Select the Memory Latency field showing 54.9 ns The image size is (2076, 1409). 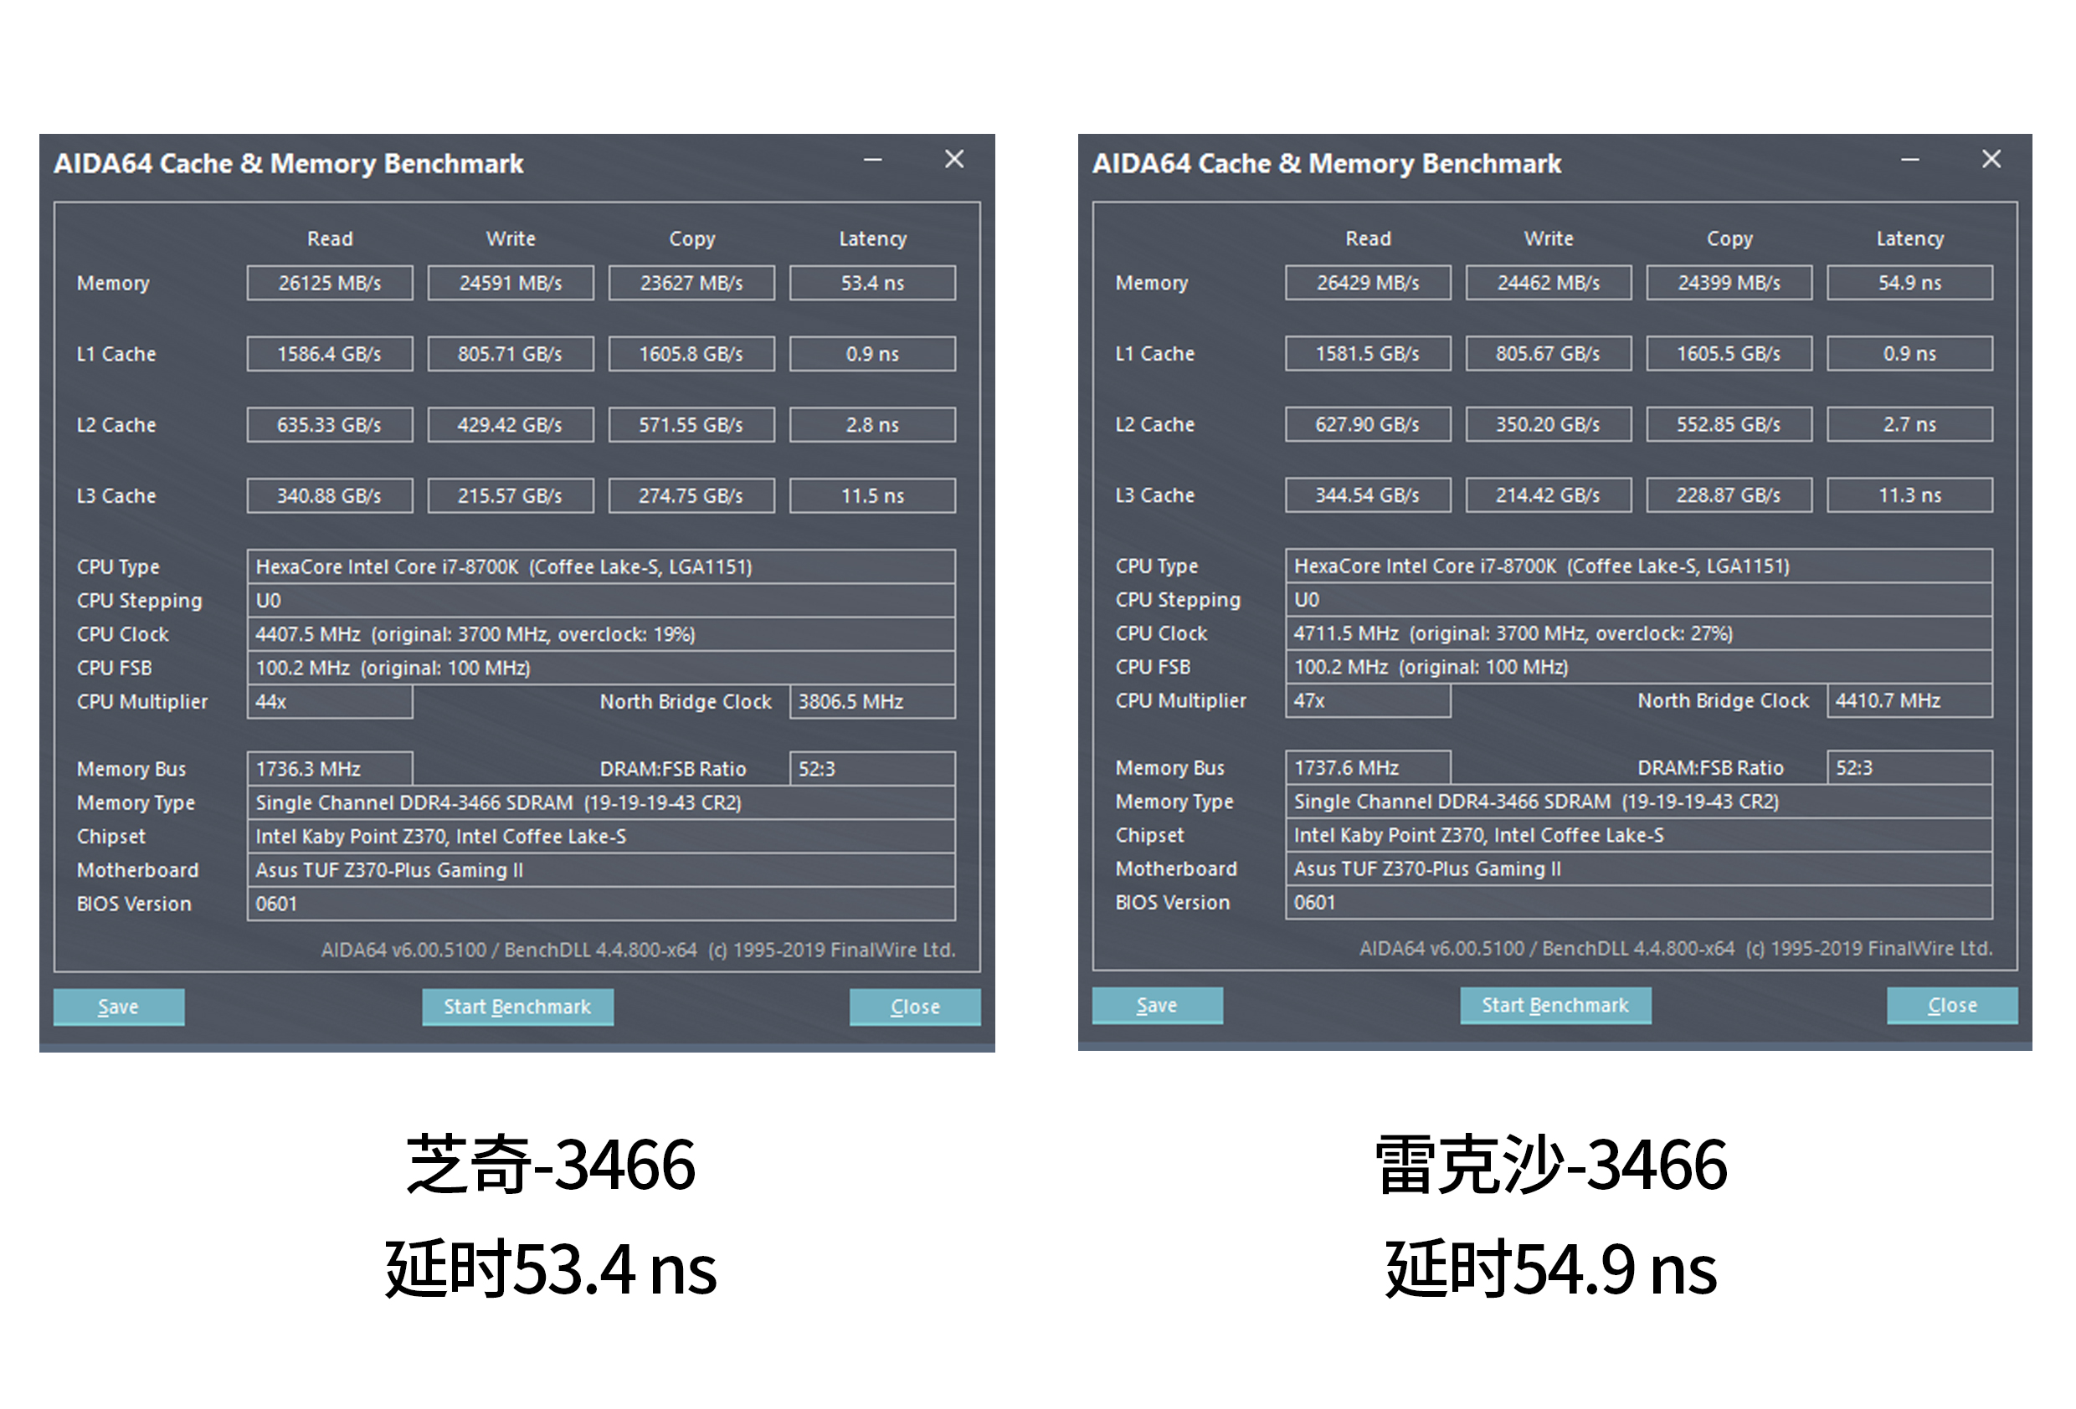click(1910, 282)
